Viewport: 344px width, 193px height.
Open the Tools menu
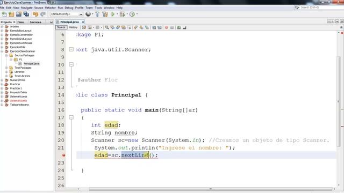98,8
